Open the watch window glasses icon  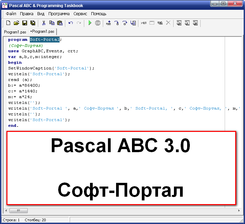point(160,23)
